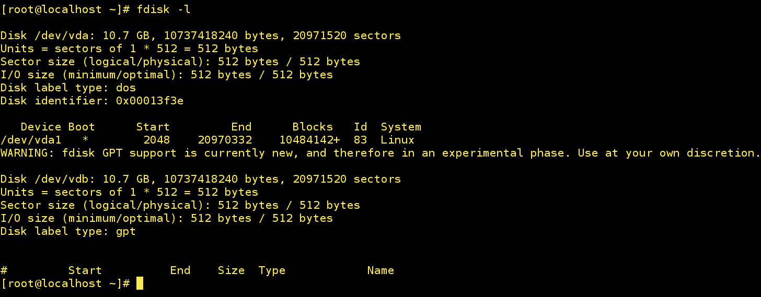
Task: Click the end sector value 20970332
Action: pos(225,140)
